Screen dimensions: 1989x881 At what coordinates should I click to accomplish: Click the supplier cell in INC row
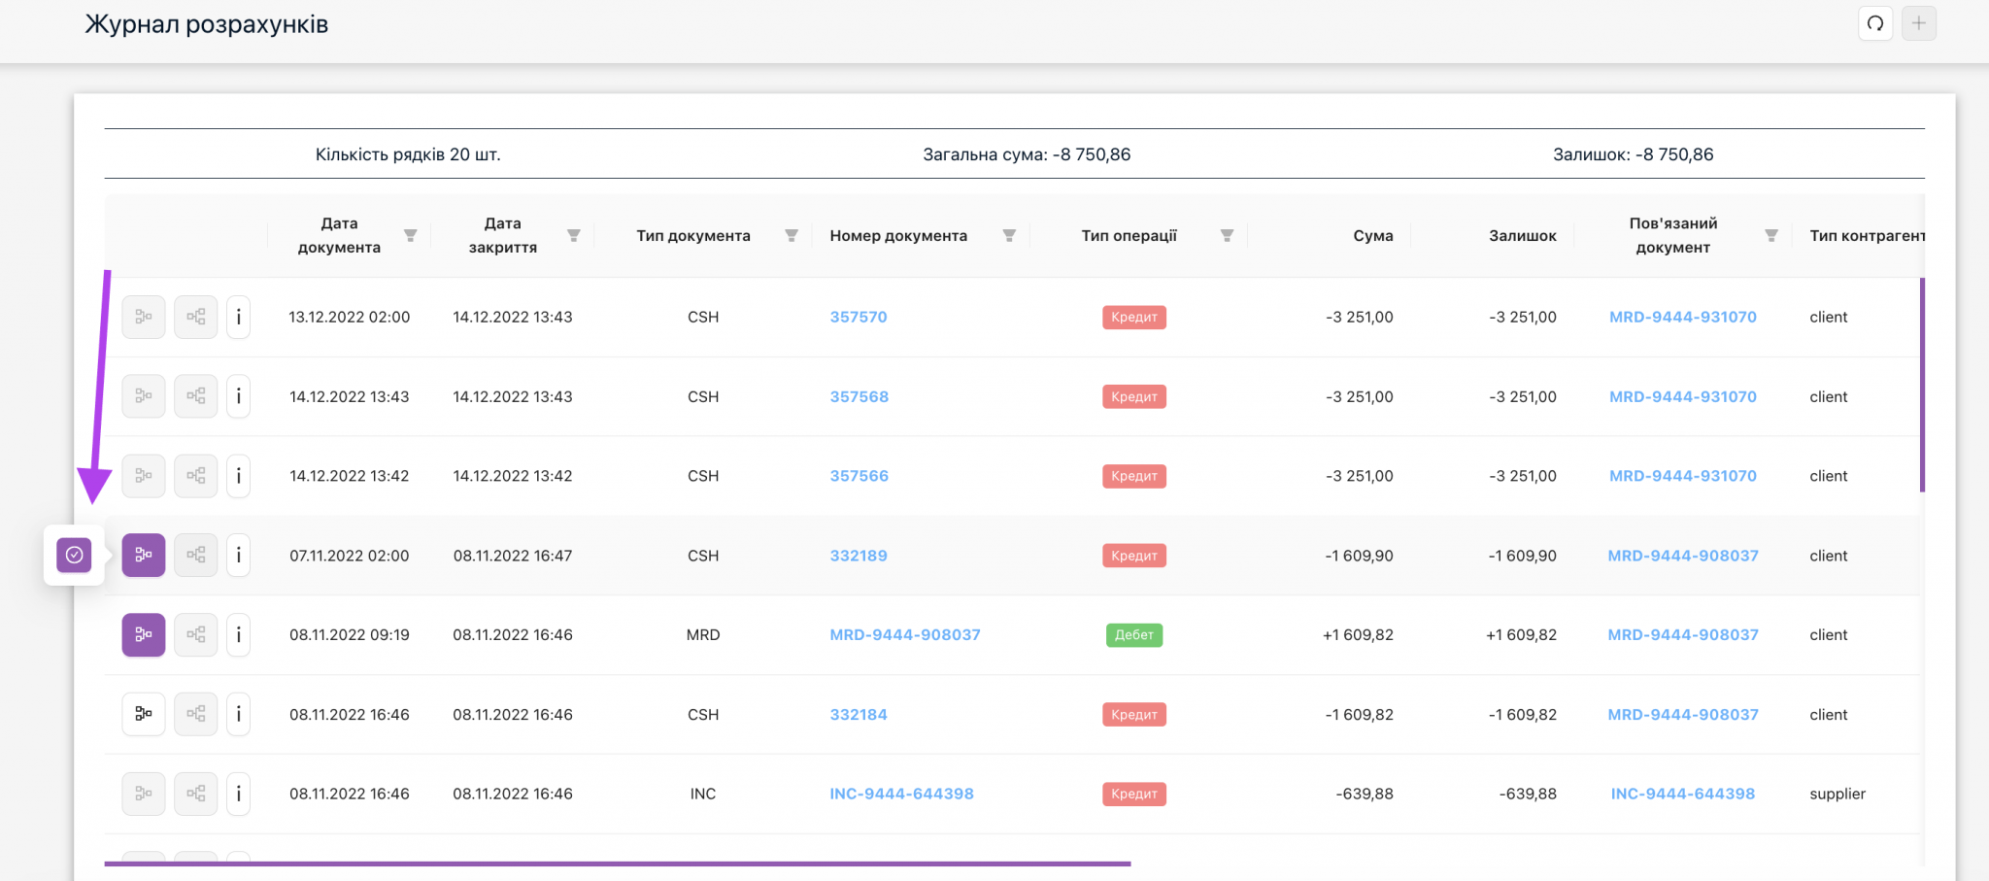pyautogui.click(x=1837, y=794)
